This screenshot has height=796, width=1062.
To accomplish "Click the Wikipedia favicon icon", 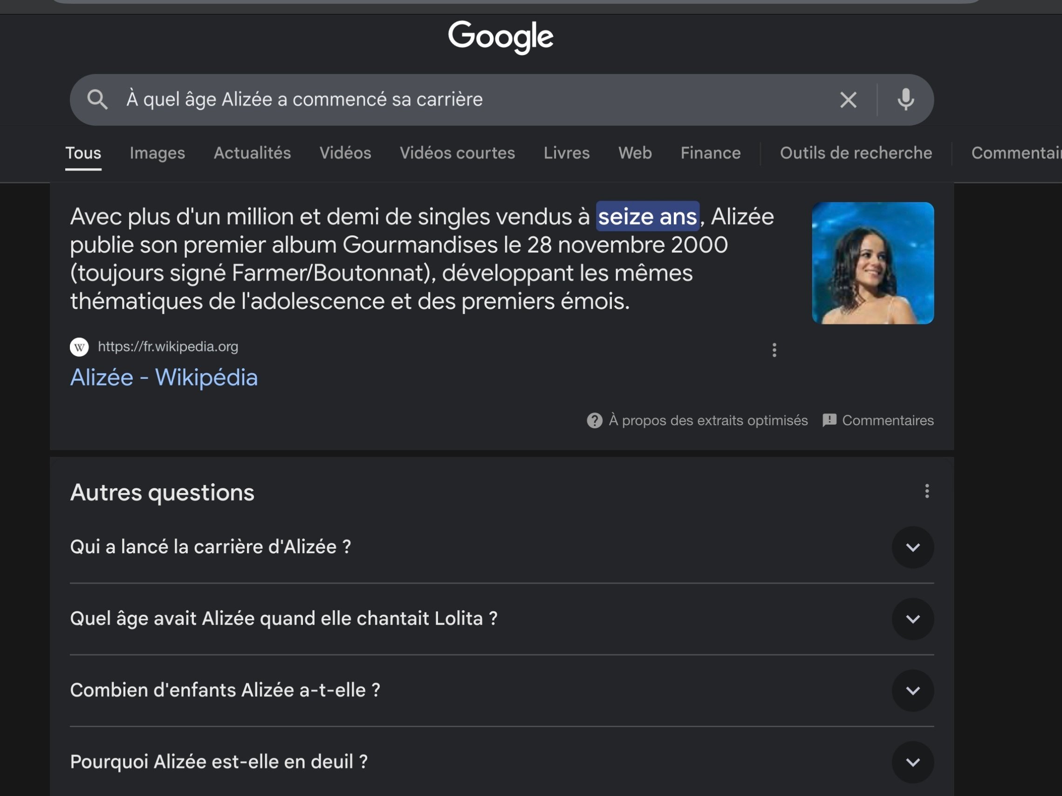I will coord(79,347).
